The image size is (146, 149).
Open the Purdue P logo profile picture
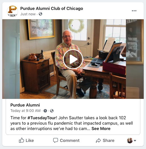[x=12, y=11]
